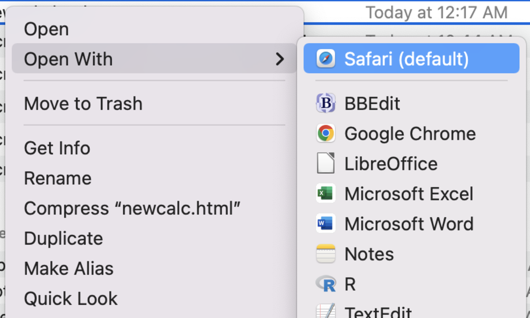Click the Notes app icon

point(326,254)
